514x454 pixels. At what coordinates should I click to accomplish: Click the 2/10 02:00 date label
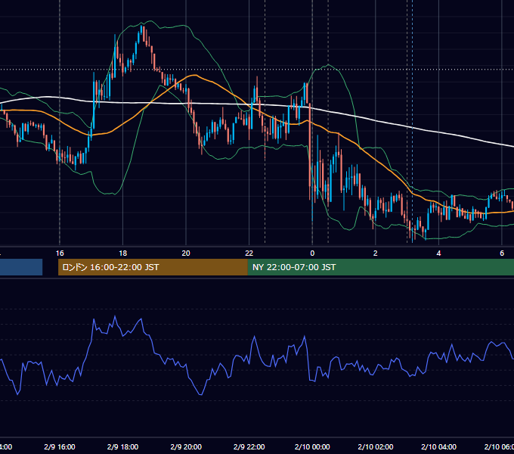click(x=376, y=446)
